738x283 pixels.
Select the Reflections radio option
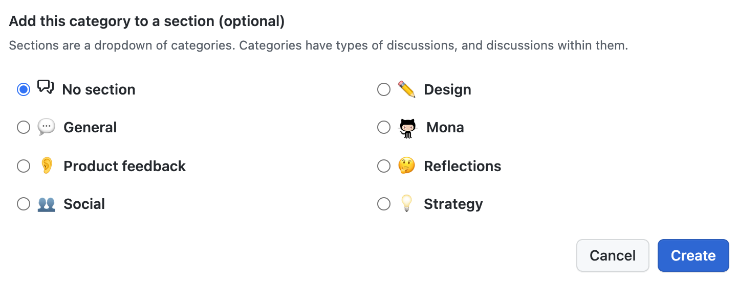pyautogui.click(x=384, y=166)
